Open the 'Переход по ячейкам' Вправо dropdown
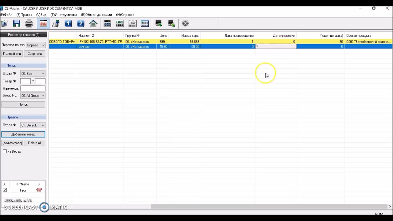This screenshot has height=221, width=393. [x=36, y=45]
